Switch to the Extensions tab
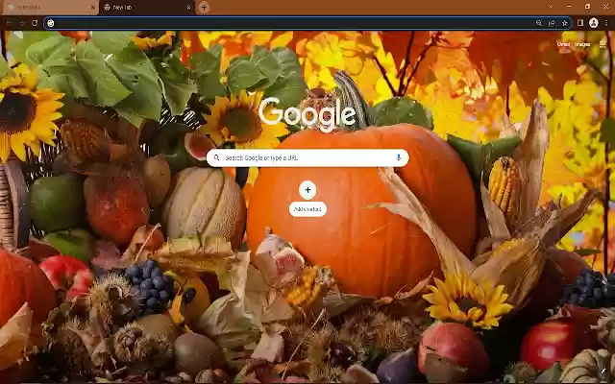Screen dimensions: 615x384 point(49,8)
